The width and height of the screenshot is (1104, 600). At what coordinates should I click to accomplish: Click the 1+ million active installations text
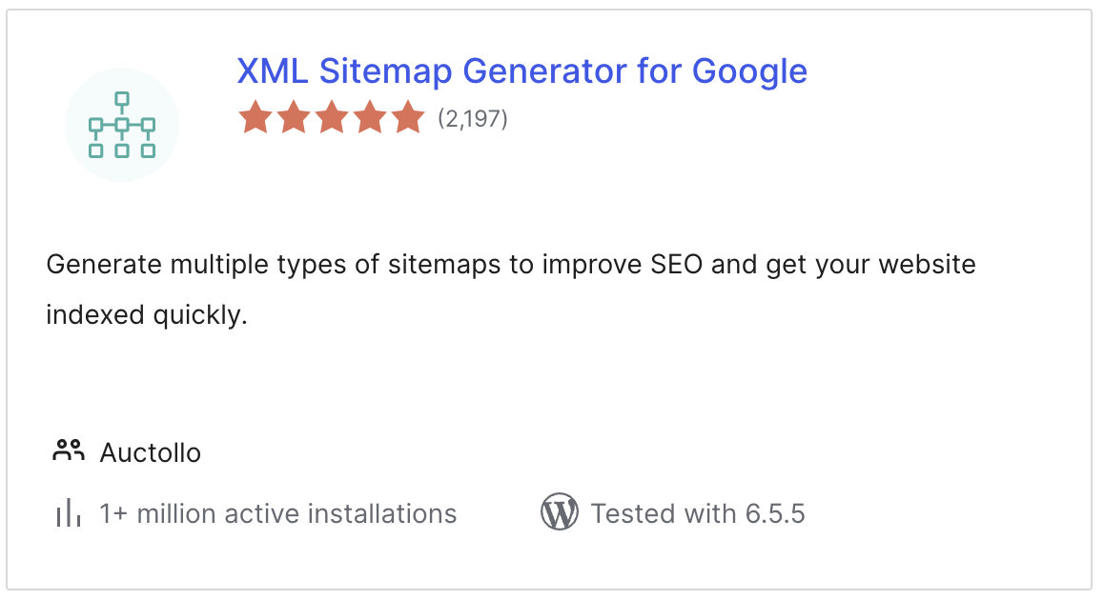(x=277, y=512)
